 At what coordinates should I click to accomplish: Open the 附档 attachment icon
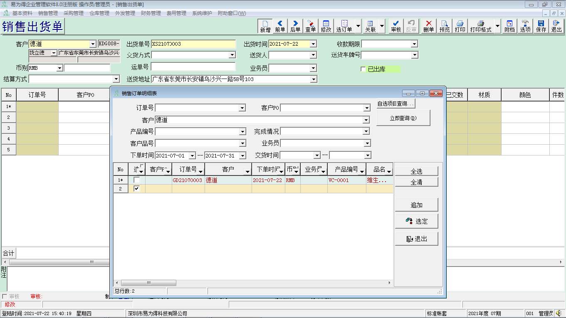(x=509, y=26)
